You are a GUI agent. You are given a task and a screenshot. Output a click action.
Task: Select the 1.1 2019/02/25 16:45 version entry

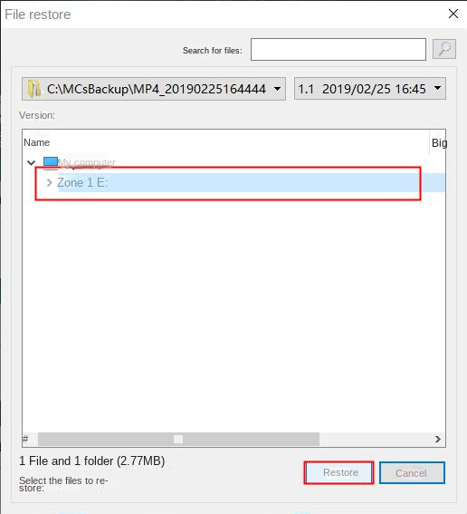click(362, 89)
